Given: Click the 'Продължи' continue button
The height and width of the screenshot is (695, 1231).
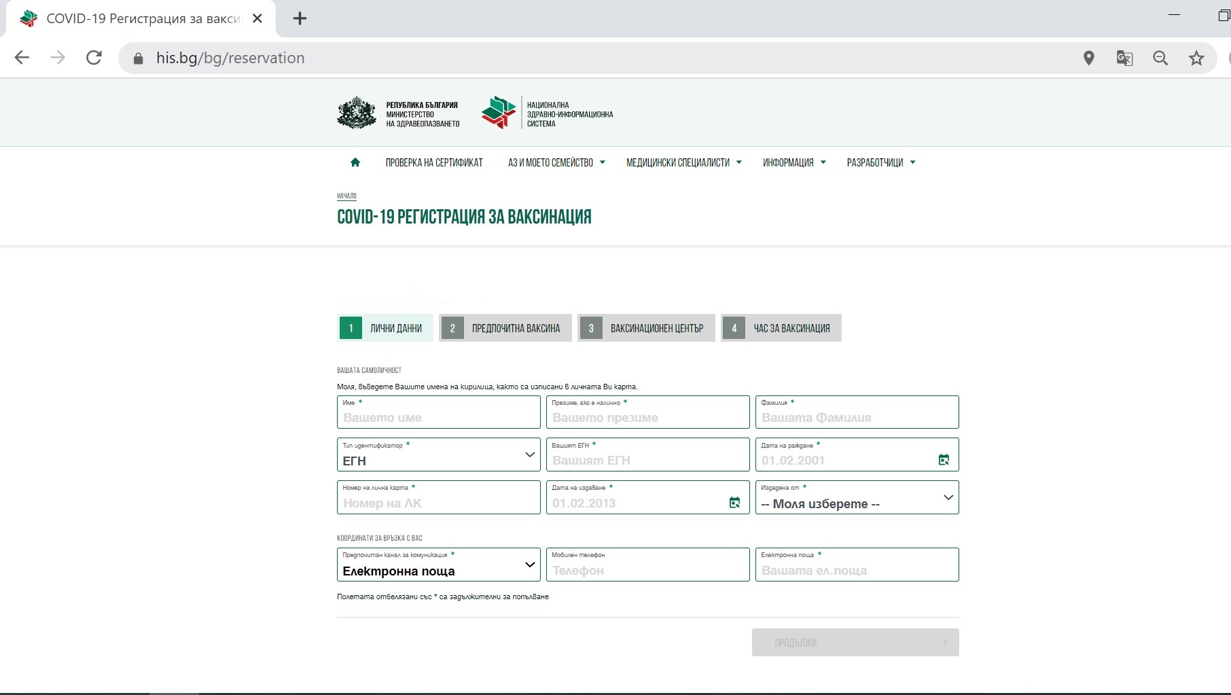Looking at the screenshot, I should coord(855,642).
